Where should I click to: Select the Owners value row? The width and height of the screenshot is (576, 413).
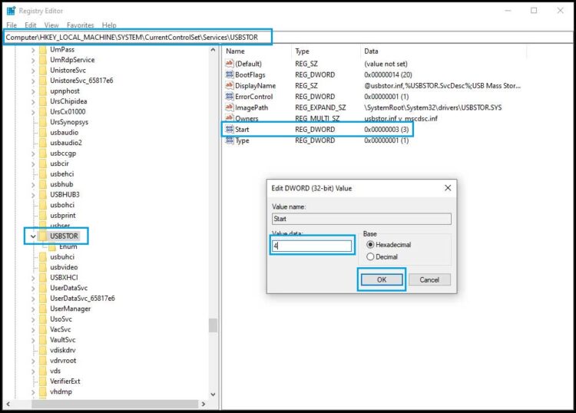tap(331, 118)
